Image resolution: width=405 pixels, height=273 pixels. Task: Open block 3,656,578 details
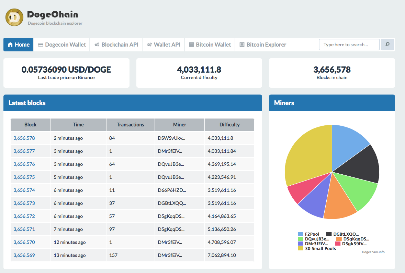(24, 138)
